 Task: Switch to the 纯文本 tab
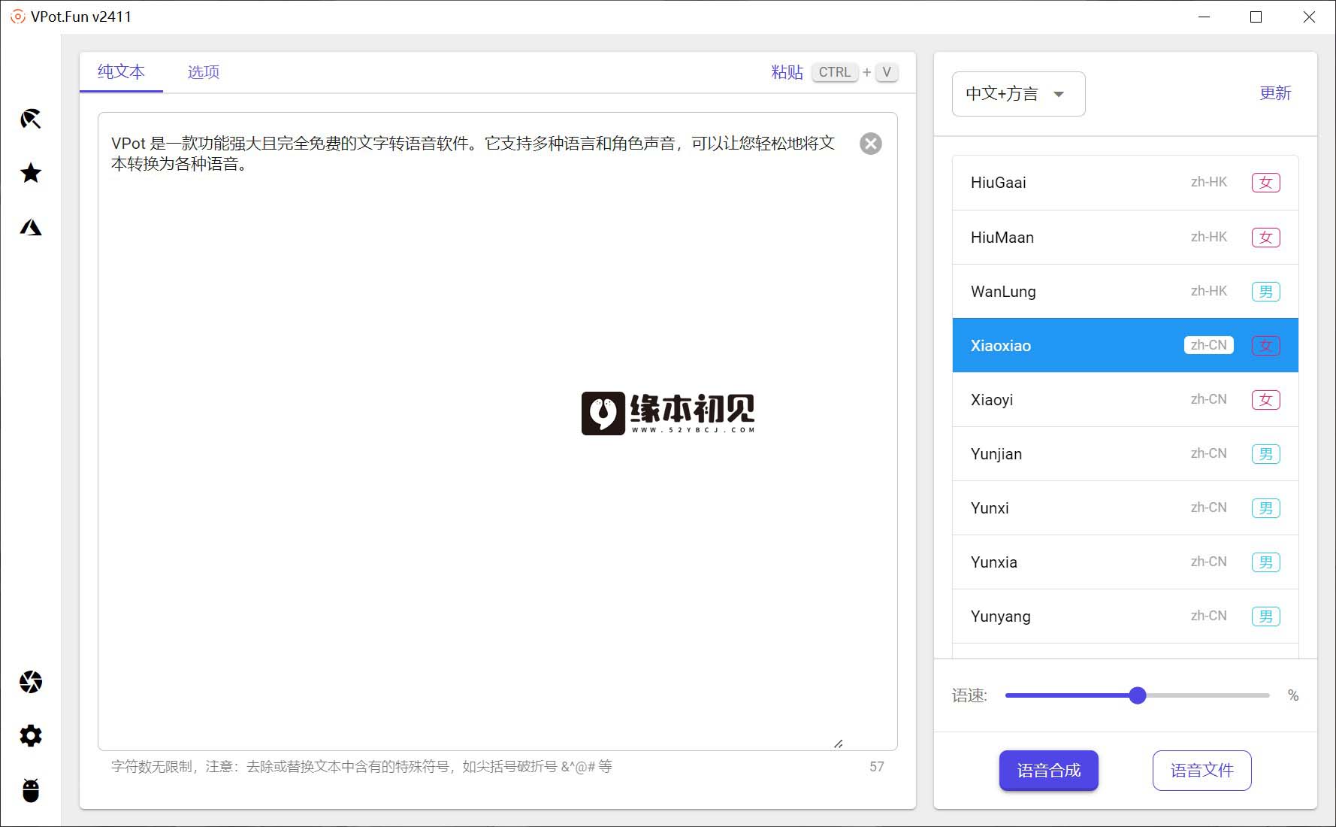tap(121, 72)
